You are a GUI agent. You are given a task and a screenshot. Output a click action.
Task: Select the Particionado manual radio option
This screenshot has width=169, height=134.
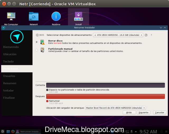pyautogui.click(x=37, y=50)
